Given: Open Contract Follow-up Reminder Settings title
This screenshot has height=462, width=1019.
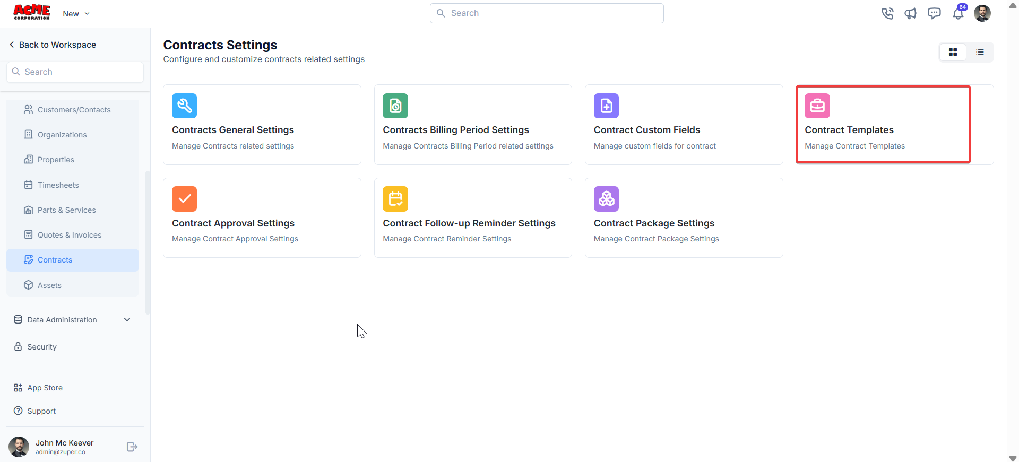Looking at the screenshot, I should [x=469, y=223].
